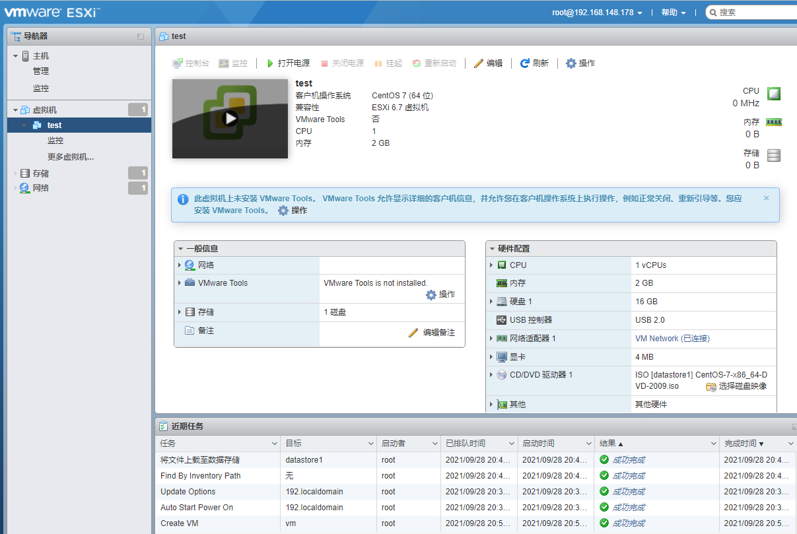
Task: Select the Auto Start Power On task
Action: click(x=476, y=508)
